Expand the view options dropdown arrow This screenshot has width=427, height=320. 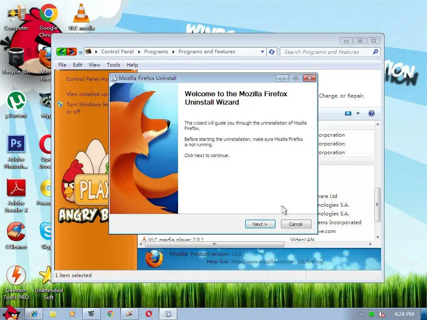358,113
